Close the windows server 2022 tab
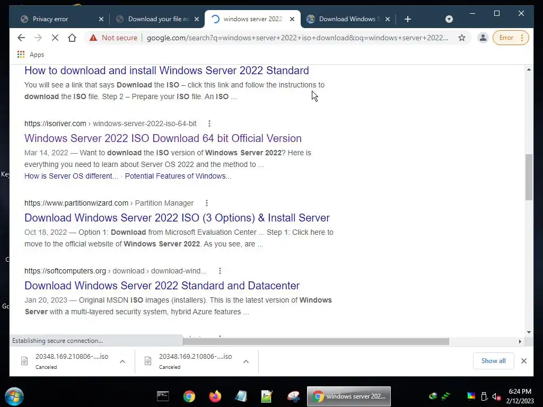543x407 pixels. [x=292, y=19]
